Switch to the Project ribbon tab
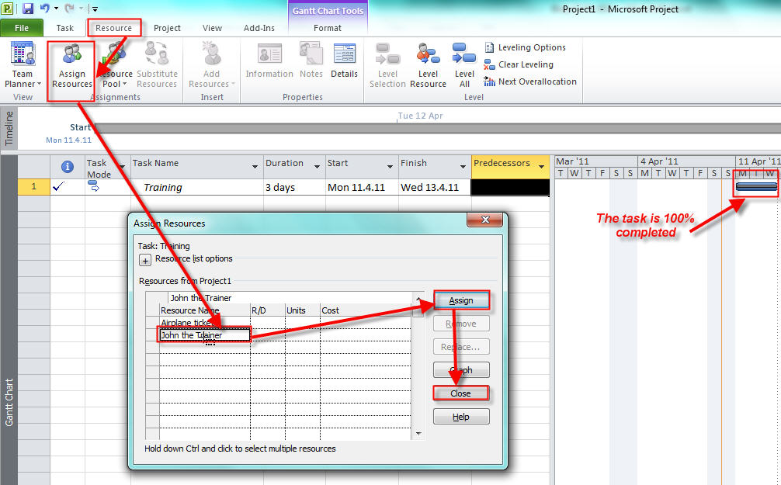The width and height of the screenshot is (781, 485). point(167,28)
